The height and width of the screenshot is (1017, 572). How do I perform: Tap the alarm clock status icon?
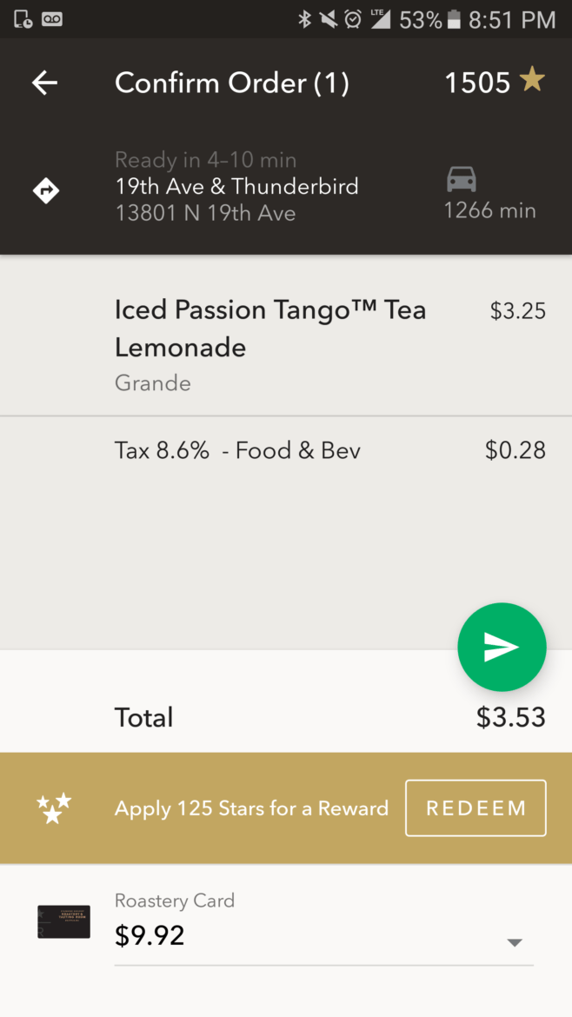(353, 19)
